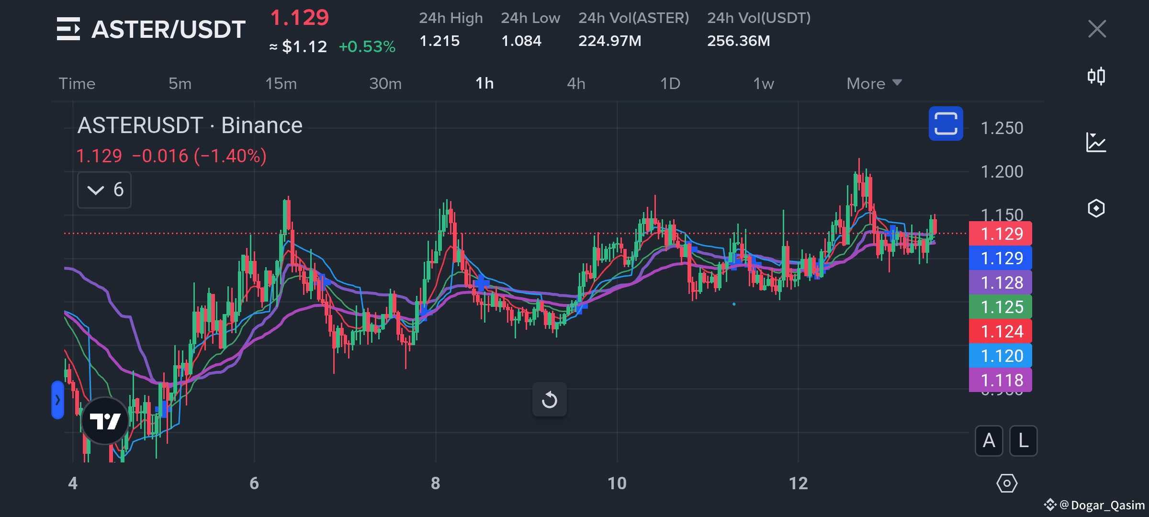
Task: Click the red 1.129 price label
Action: [x=1000, y=234]
